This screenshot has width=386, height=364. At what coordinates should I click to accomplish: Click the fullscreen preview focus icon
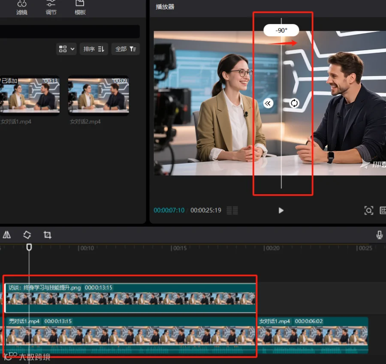click(x=368, y=210)
